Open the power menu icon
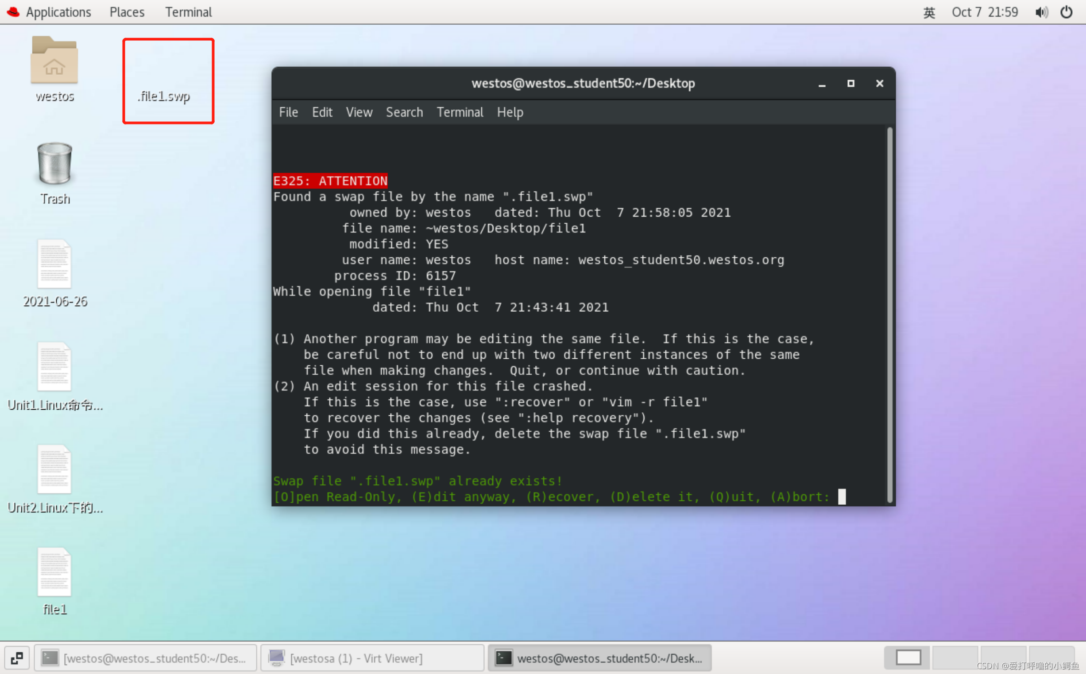Screen dimensions: 1086x674 (1067, 12)
